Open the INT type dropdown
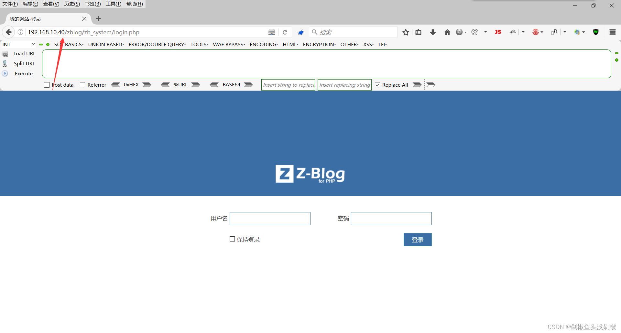The width and height of the screenshot is (621, 333). 18,44
